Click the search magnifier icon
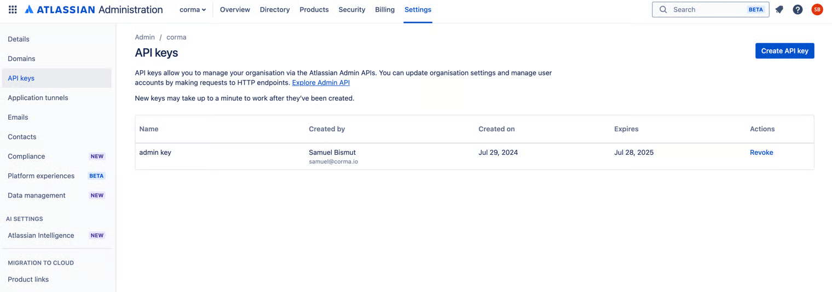The height and width of the screenshot is (292, 832). click(663, 9)
